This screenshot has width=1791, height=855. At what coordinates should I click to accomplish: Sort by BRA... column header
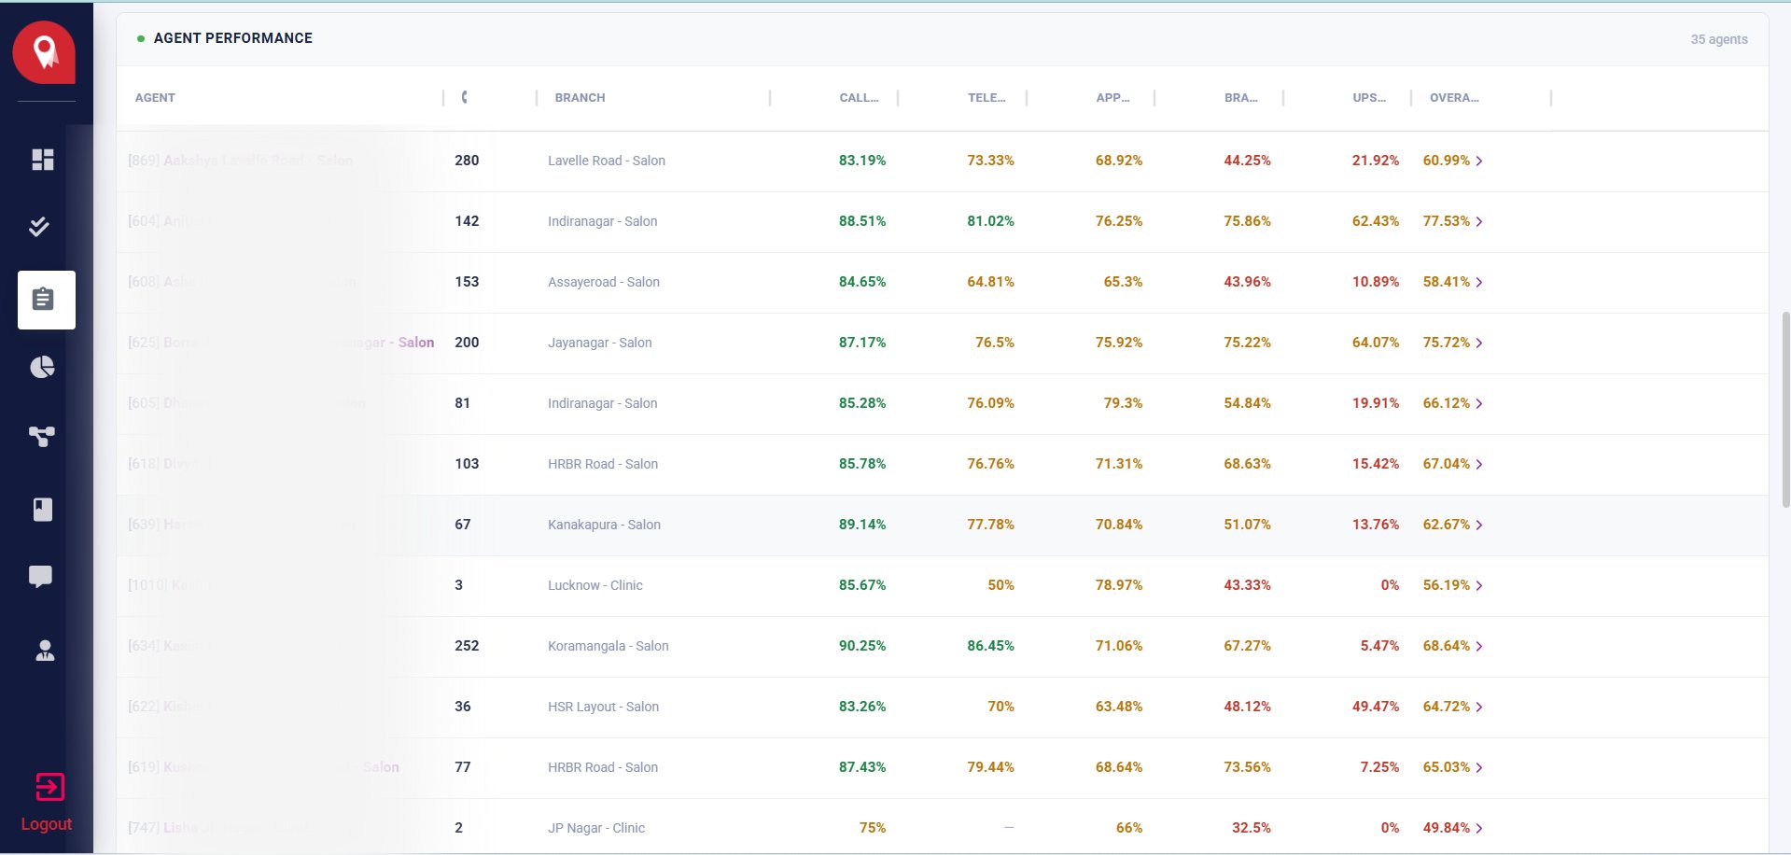pyautogui.click(x=1241, y=97)
